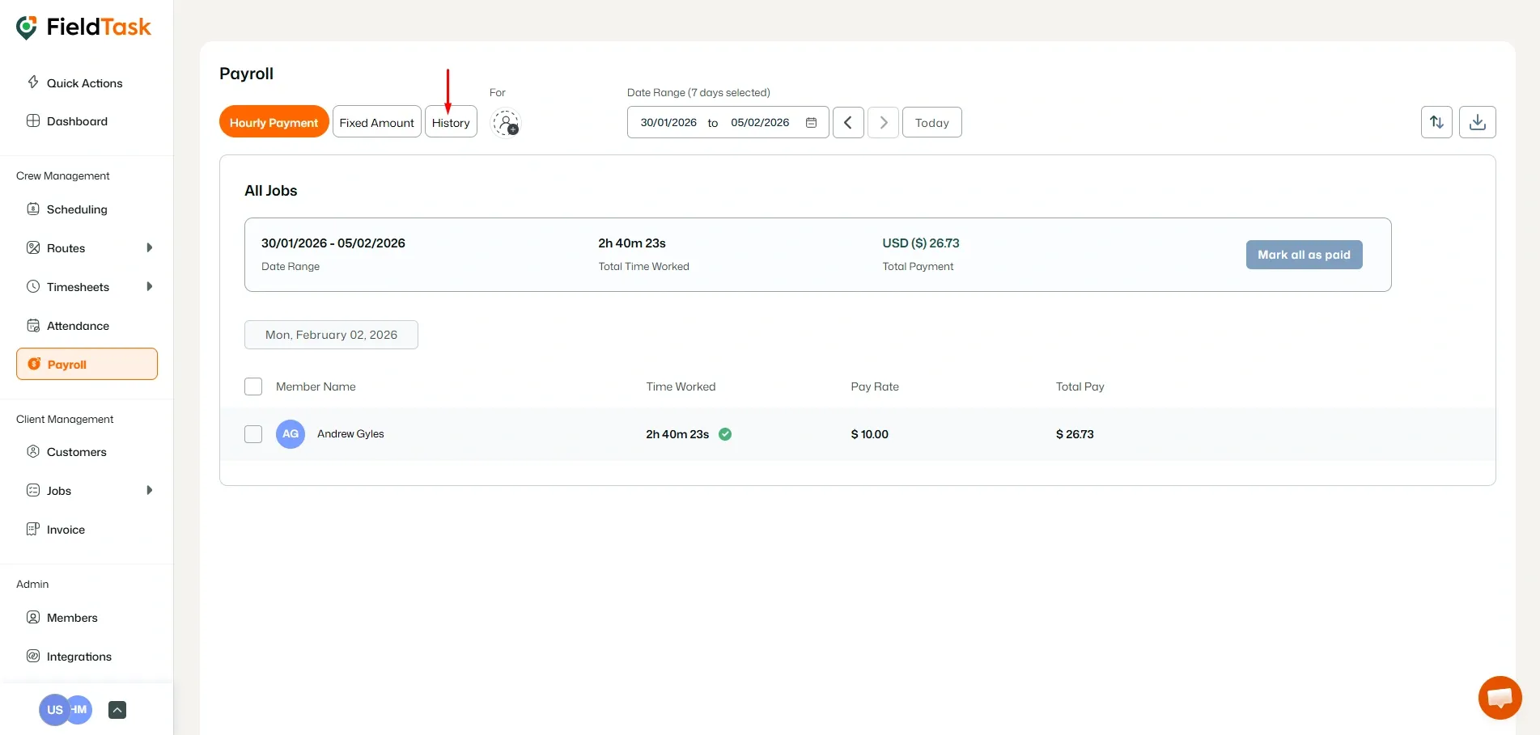
Task: Open the calendar icon in date range field
Action: pyautogui.click(x=812, y=122)
